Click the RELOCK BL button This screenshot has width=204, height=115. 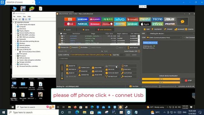[x=110, y=70]
